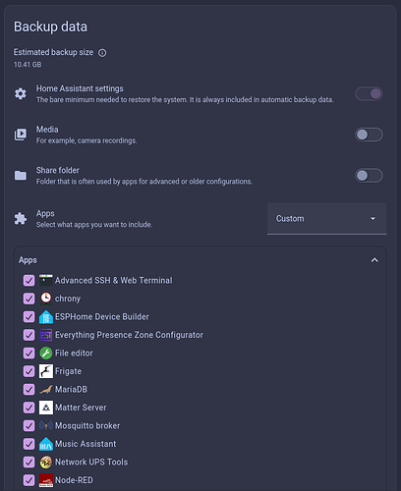Image resolution: width=401 pixels, height=491 pixels.
Task: Click the Advanced SSH & Web Terminal icon
Action: 46,281
